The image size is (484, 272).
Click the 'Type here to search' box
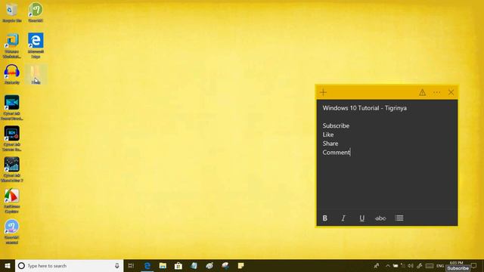pyautogui.click(x=69, y=266)
